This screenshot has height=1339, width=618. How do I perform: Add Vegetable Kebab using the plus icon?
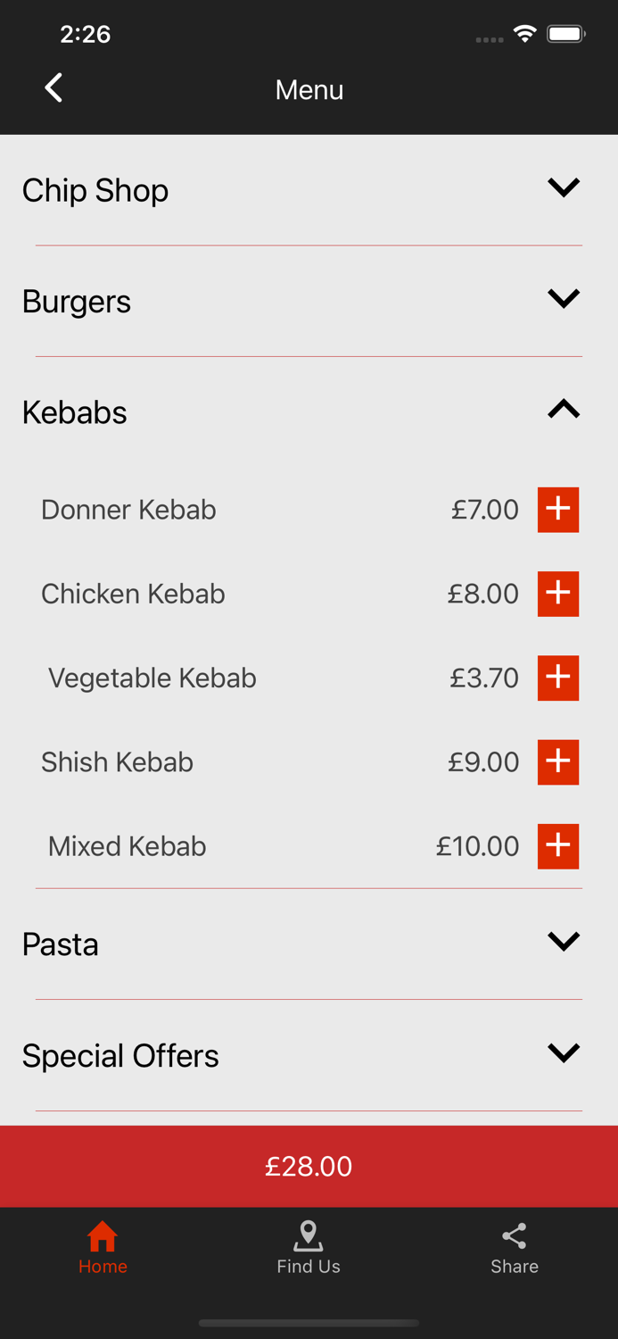click(557, 678)
